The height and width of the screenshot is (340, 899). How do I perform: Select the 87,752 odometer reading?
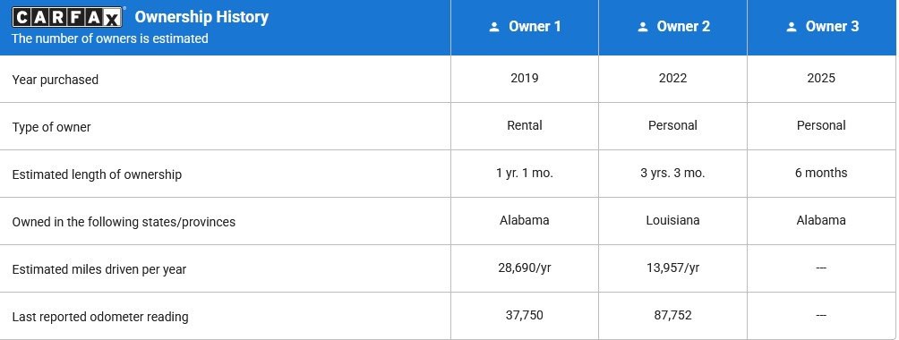point(672,315)
